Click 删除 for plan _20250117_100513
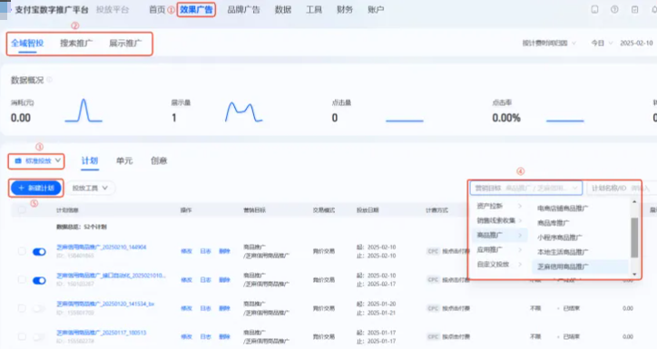This screenshot has height=349, width=657. [224, 336]
